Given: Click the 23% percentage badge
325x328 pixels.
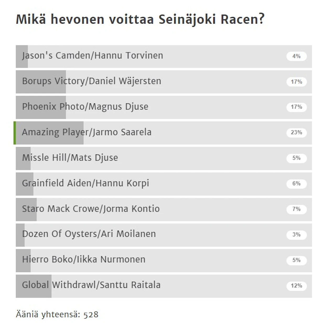Looking at the screenshot, I should tap(296, 132).
